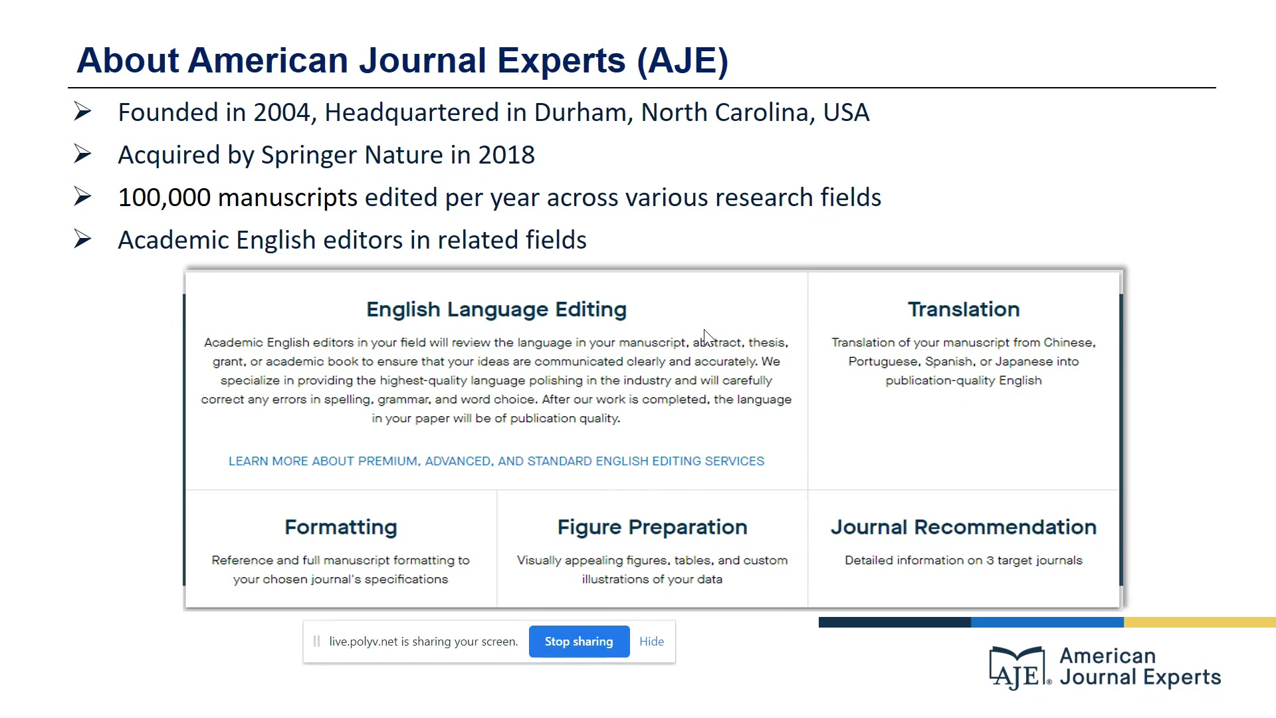Select the Formatting service heading

pyautogui.click(x=341, y=527)
